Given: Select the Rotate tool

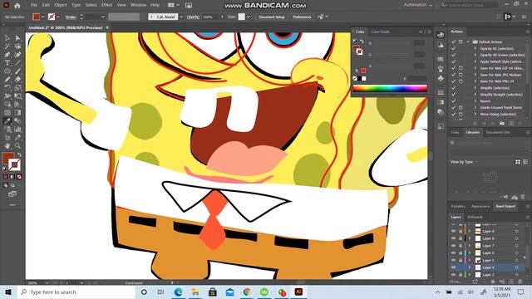Looking at the screenshot, I should (x=7, y=87).
